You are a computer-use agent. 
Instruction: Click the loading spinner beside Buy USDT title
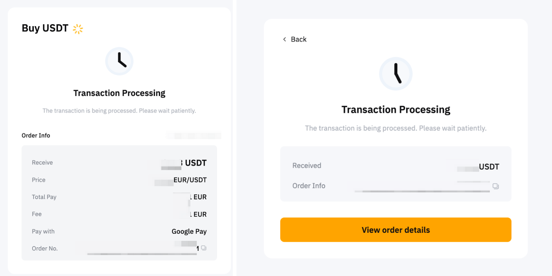(x=78, y=29)
